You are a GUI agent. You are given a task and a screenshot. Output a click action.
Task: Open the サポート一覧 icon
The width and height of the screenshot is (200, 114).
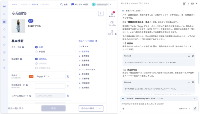pyautogui.click(x=112, y=32)
